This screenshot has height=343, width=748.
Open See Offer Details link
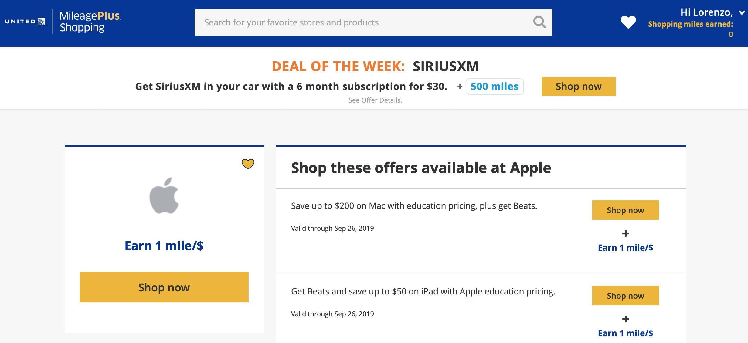(x=375, y=100)
